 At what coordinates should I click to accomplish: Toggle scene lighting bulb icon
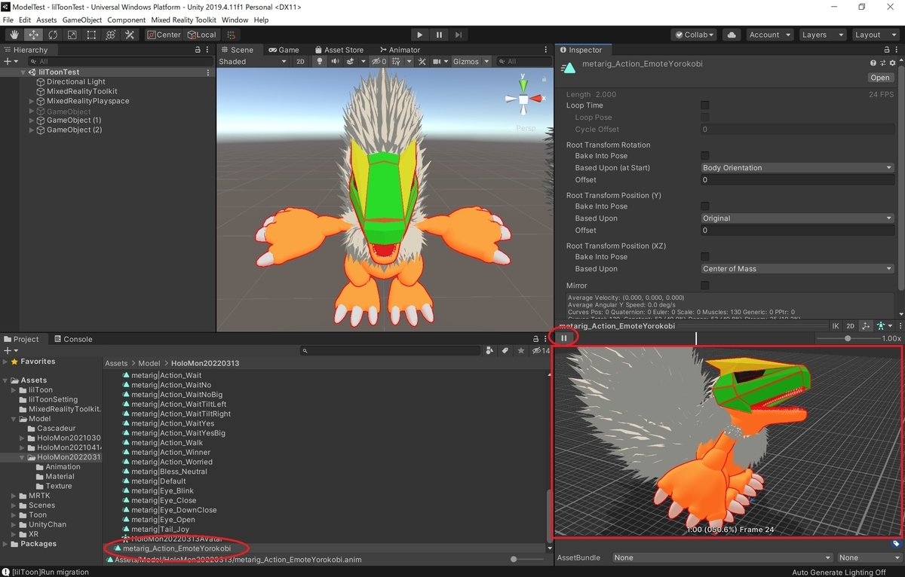[319, 62]
